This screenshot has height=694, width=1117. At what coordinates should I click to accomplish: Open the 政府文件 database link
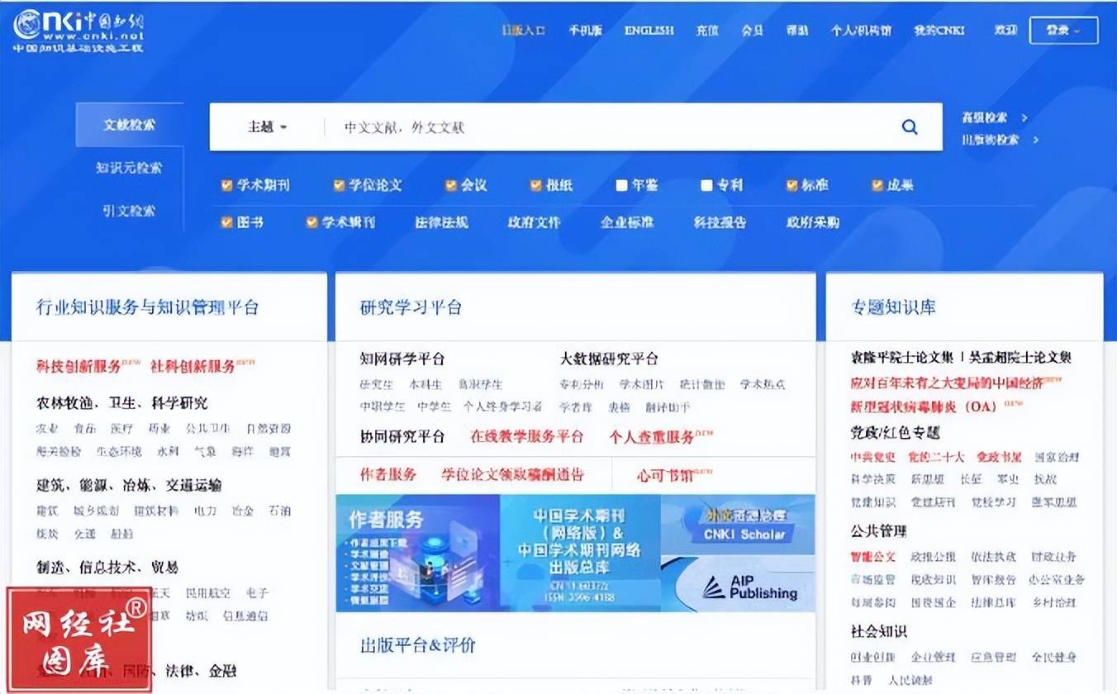point(534,222)
